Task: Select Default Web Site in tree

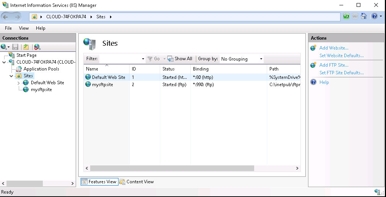Action: (x=47, y=83)
